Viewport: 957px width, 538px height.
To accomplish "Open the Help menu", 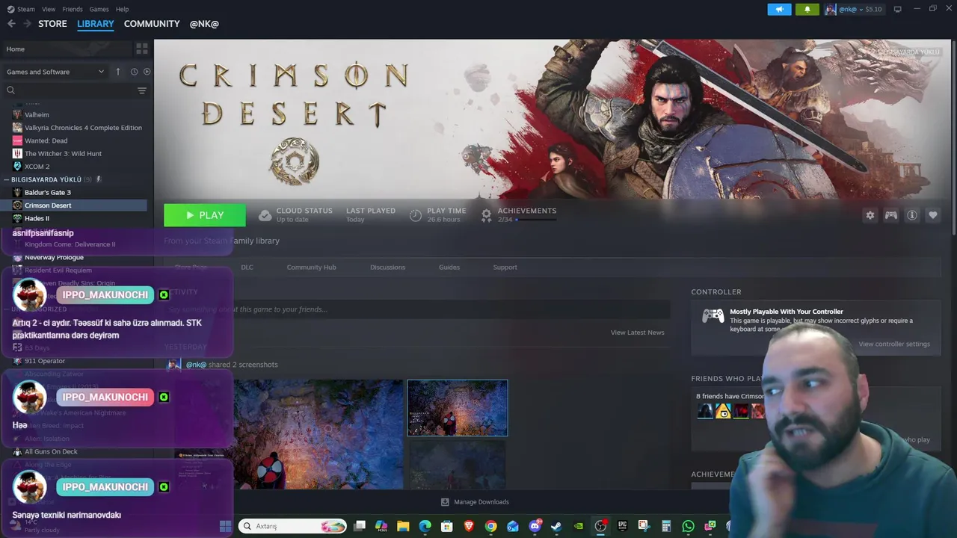I will point(122,9).
